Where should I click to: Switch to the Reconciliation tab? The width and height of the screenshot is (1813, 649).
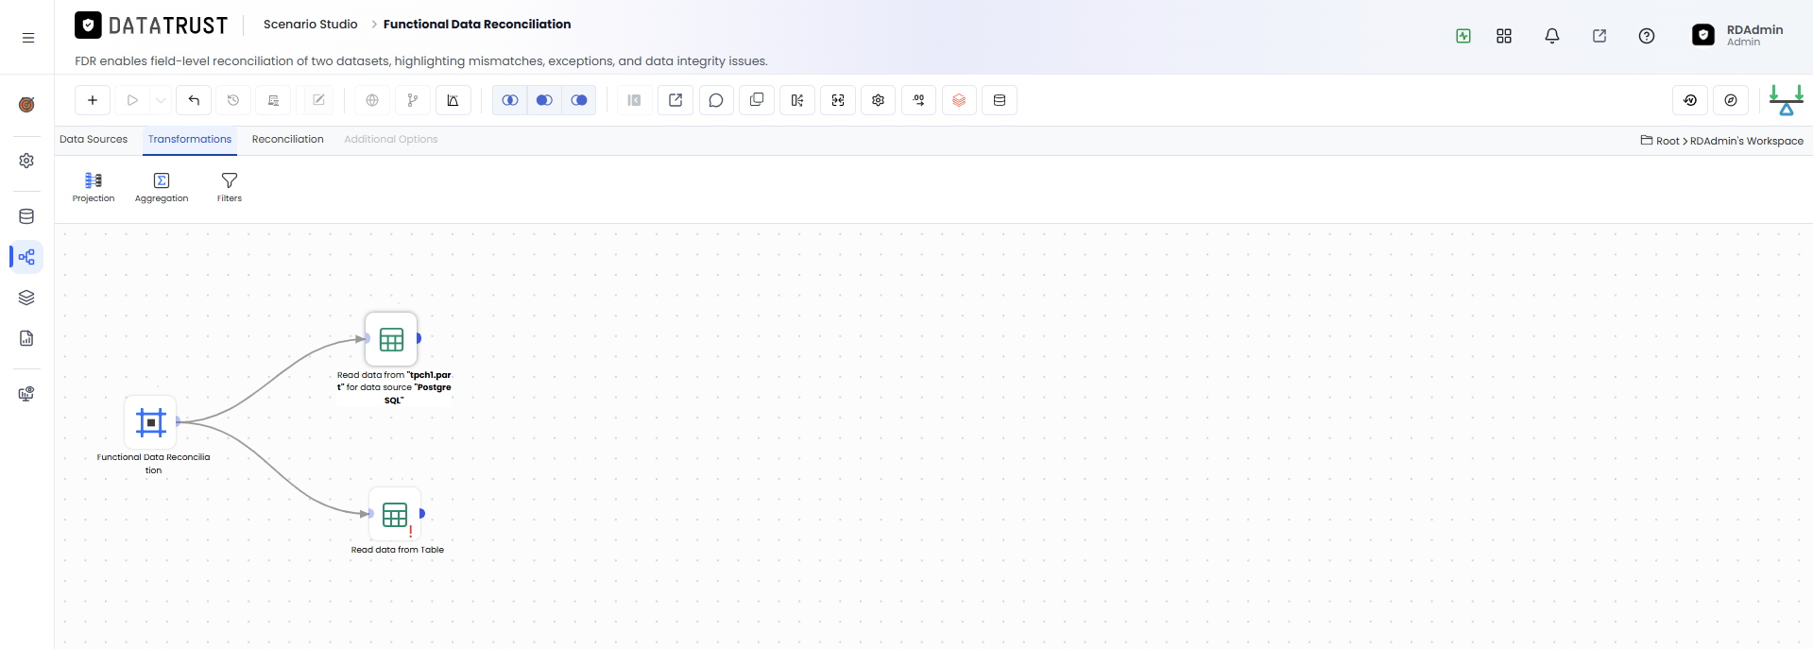[288, 139]
